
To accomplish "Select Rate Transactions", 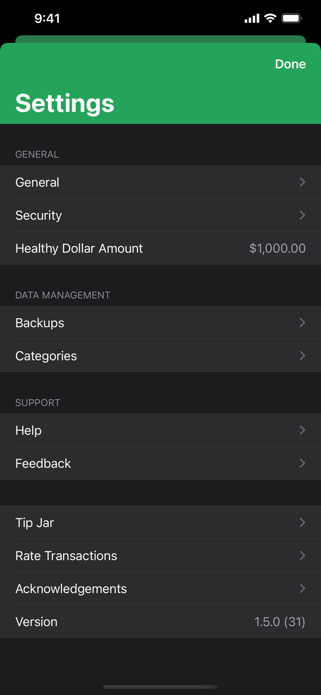I will click(66, 555).
